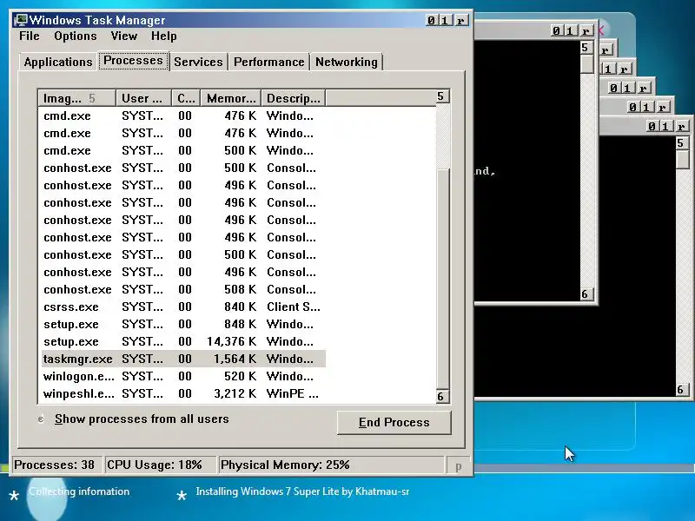The width and height of the screenshot is (695, 521).
Task: Toggle Show processes from all users
Action: click(x=133, y=419)
